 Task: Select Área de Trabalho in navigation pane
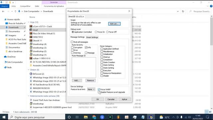15,23
